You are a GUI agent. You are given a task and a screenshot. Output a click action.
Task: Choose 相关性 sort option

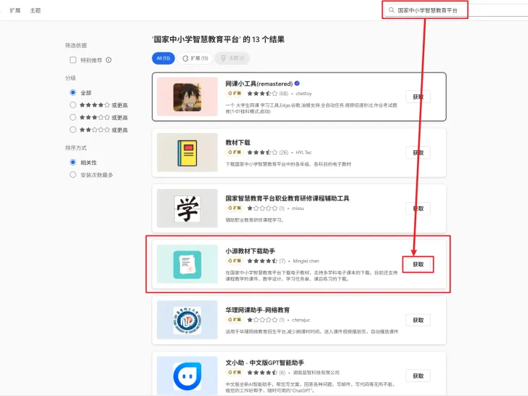coord(73,162)
